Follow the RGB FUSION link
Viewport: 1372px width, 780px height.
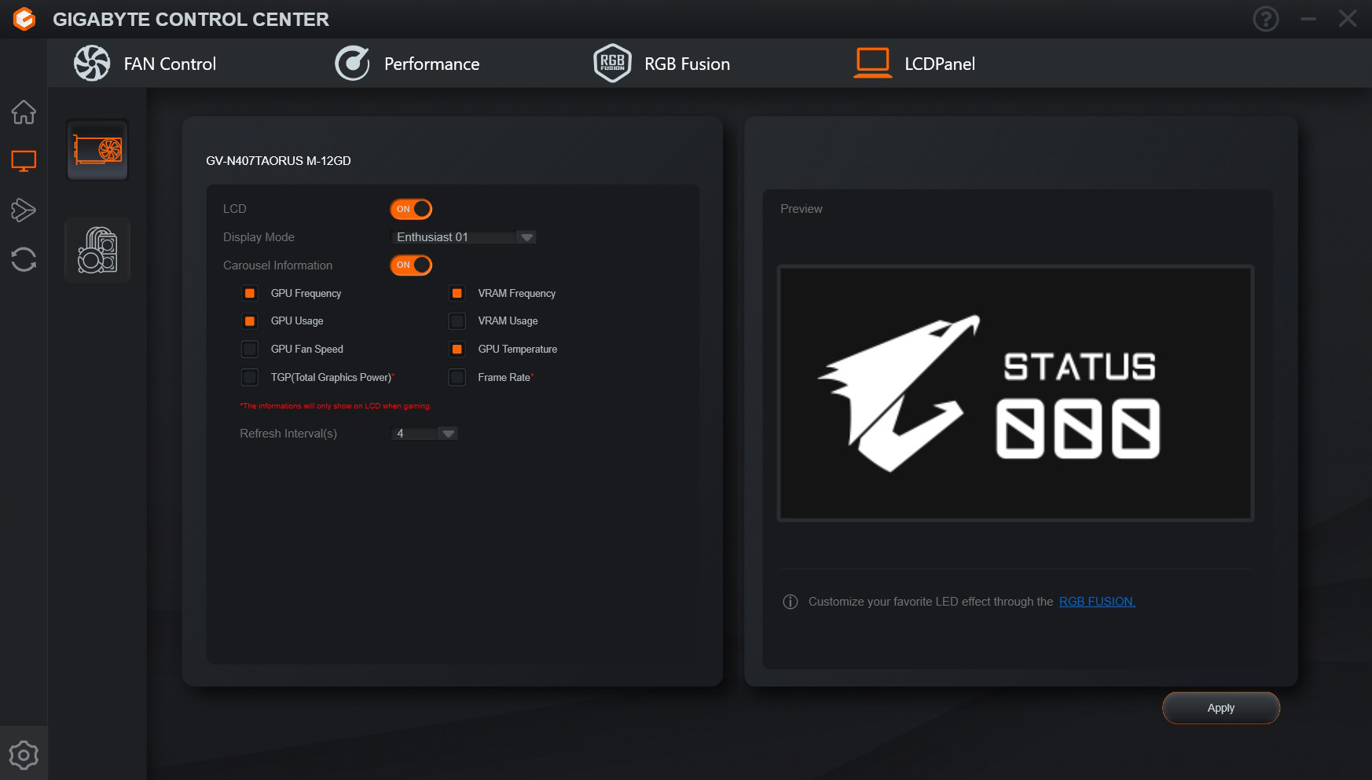click(x=1097, y=602)
